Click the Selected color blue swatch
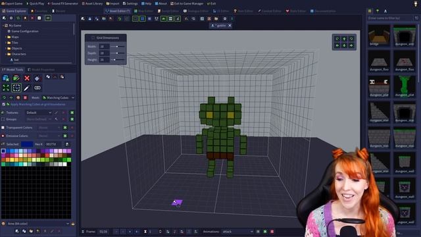The image size is (421, 237). (27, 144)
